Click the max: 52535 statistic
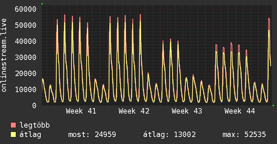 (244, 135)
